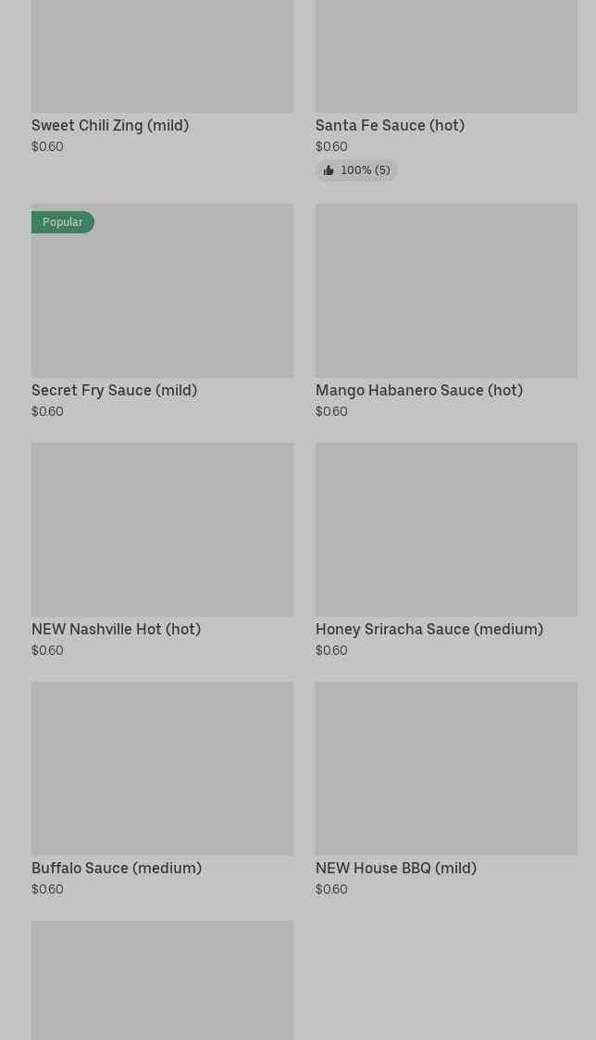The width and height of the screenshot is (596, 1040).
Task: Click the 100% (5) rating badge
Action: (x=356, y=170)
